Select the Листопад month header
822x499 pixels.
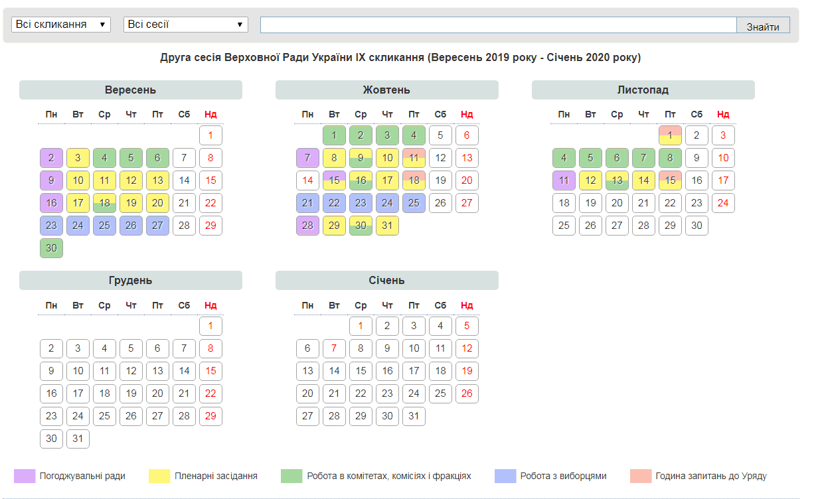click(x=643, y=90)
